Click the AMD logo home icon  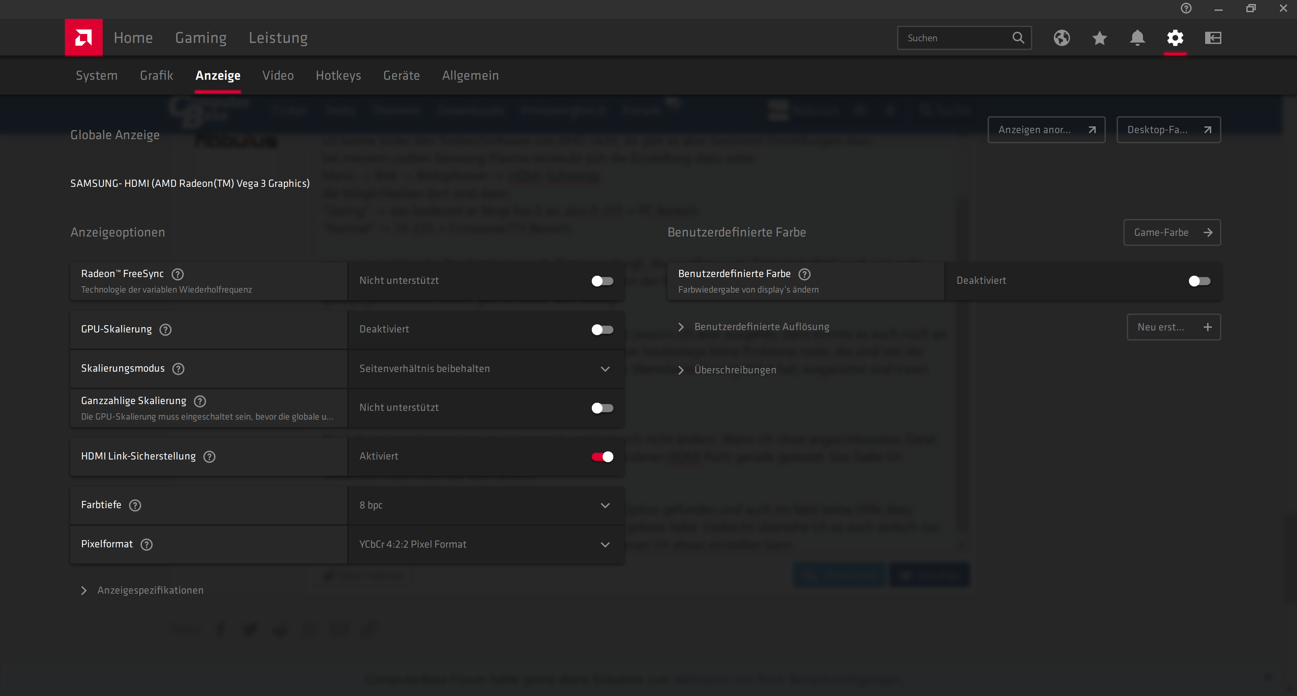(x=83, y=37)
